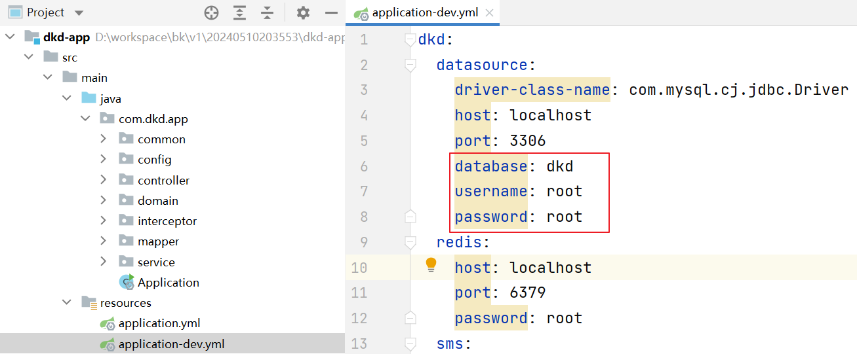This screenshot has height=354, width=857.
Task: Open the Application class file
Action: (x=168, y=283)
